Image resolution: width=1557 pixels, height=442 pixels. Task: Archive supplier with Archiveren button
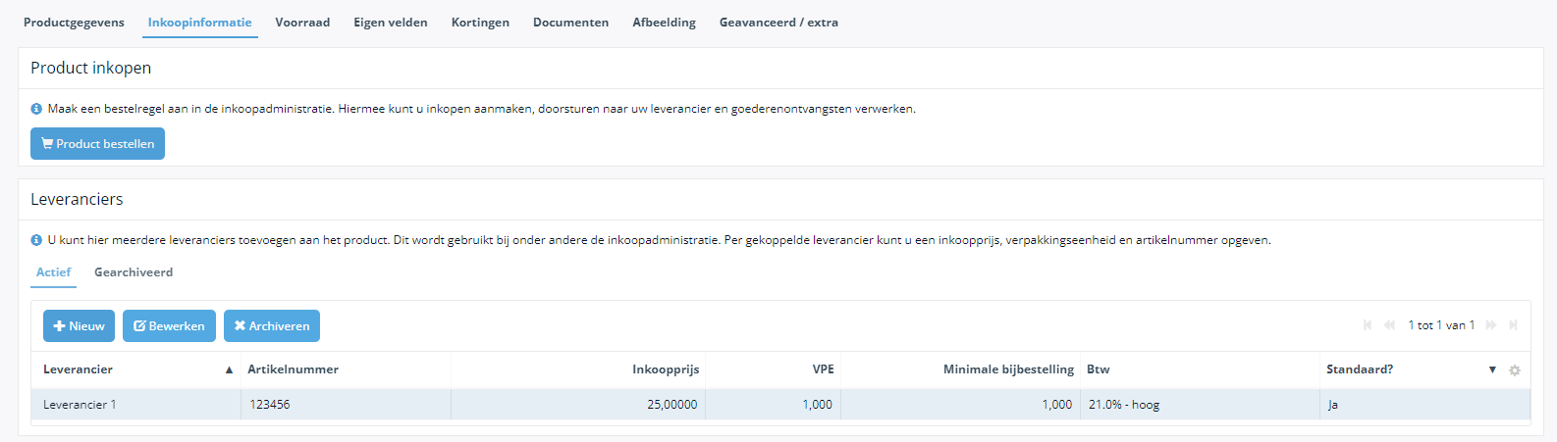pos(272,326)
